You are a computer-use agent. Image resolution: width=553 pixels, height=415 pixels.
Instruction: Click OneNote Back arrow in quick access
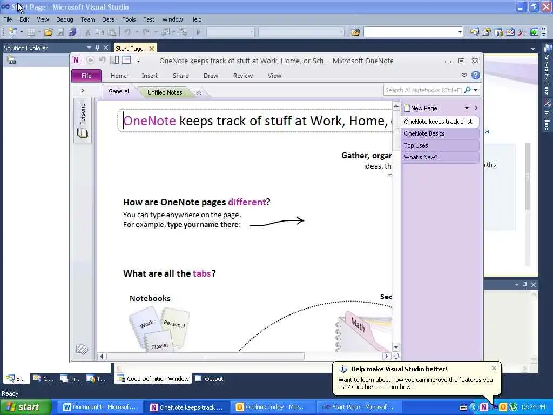click(x=91, y=61)
